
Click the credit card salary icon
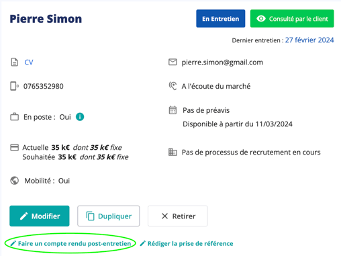point(15,148)
